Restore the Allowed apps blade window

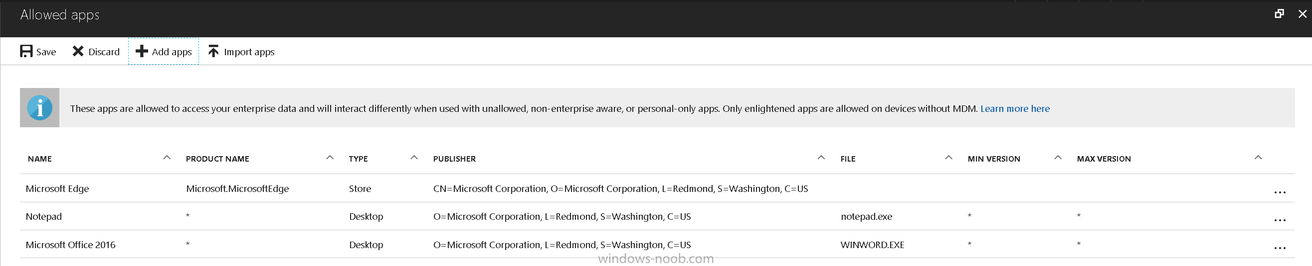pos(1279,14)
